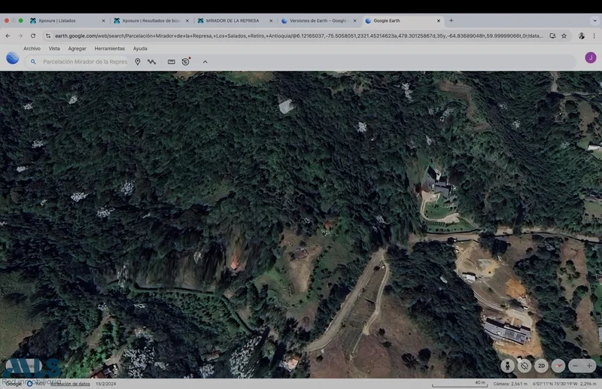The height and width of the screenshot is (389, 602).
Task: Activate Street View pegman icon
Action: [x=507, y=366]
